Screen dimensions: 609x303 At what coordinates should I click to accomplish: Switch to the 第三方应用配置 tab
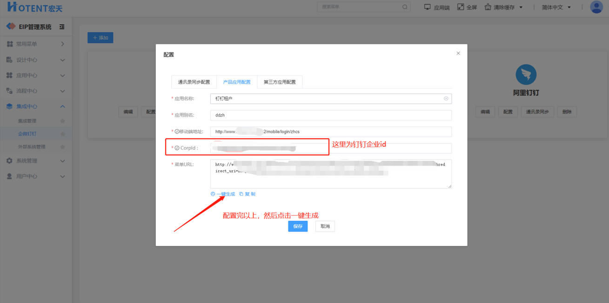pyautogui.click(x=280, y=82)
